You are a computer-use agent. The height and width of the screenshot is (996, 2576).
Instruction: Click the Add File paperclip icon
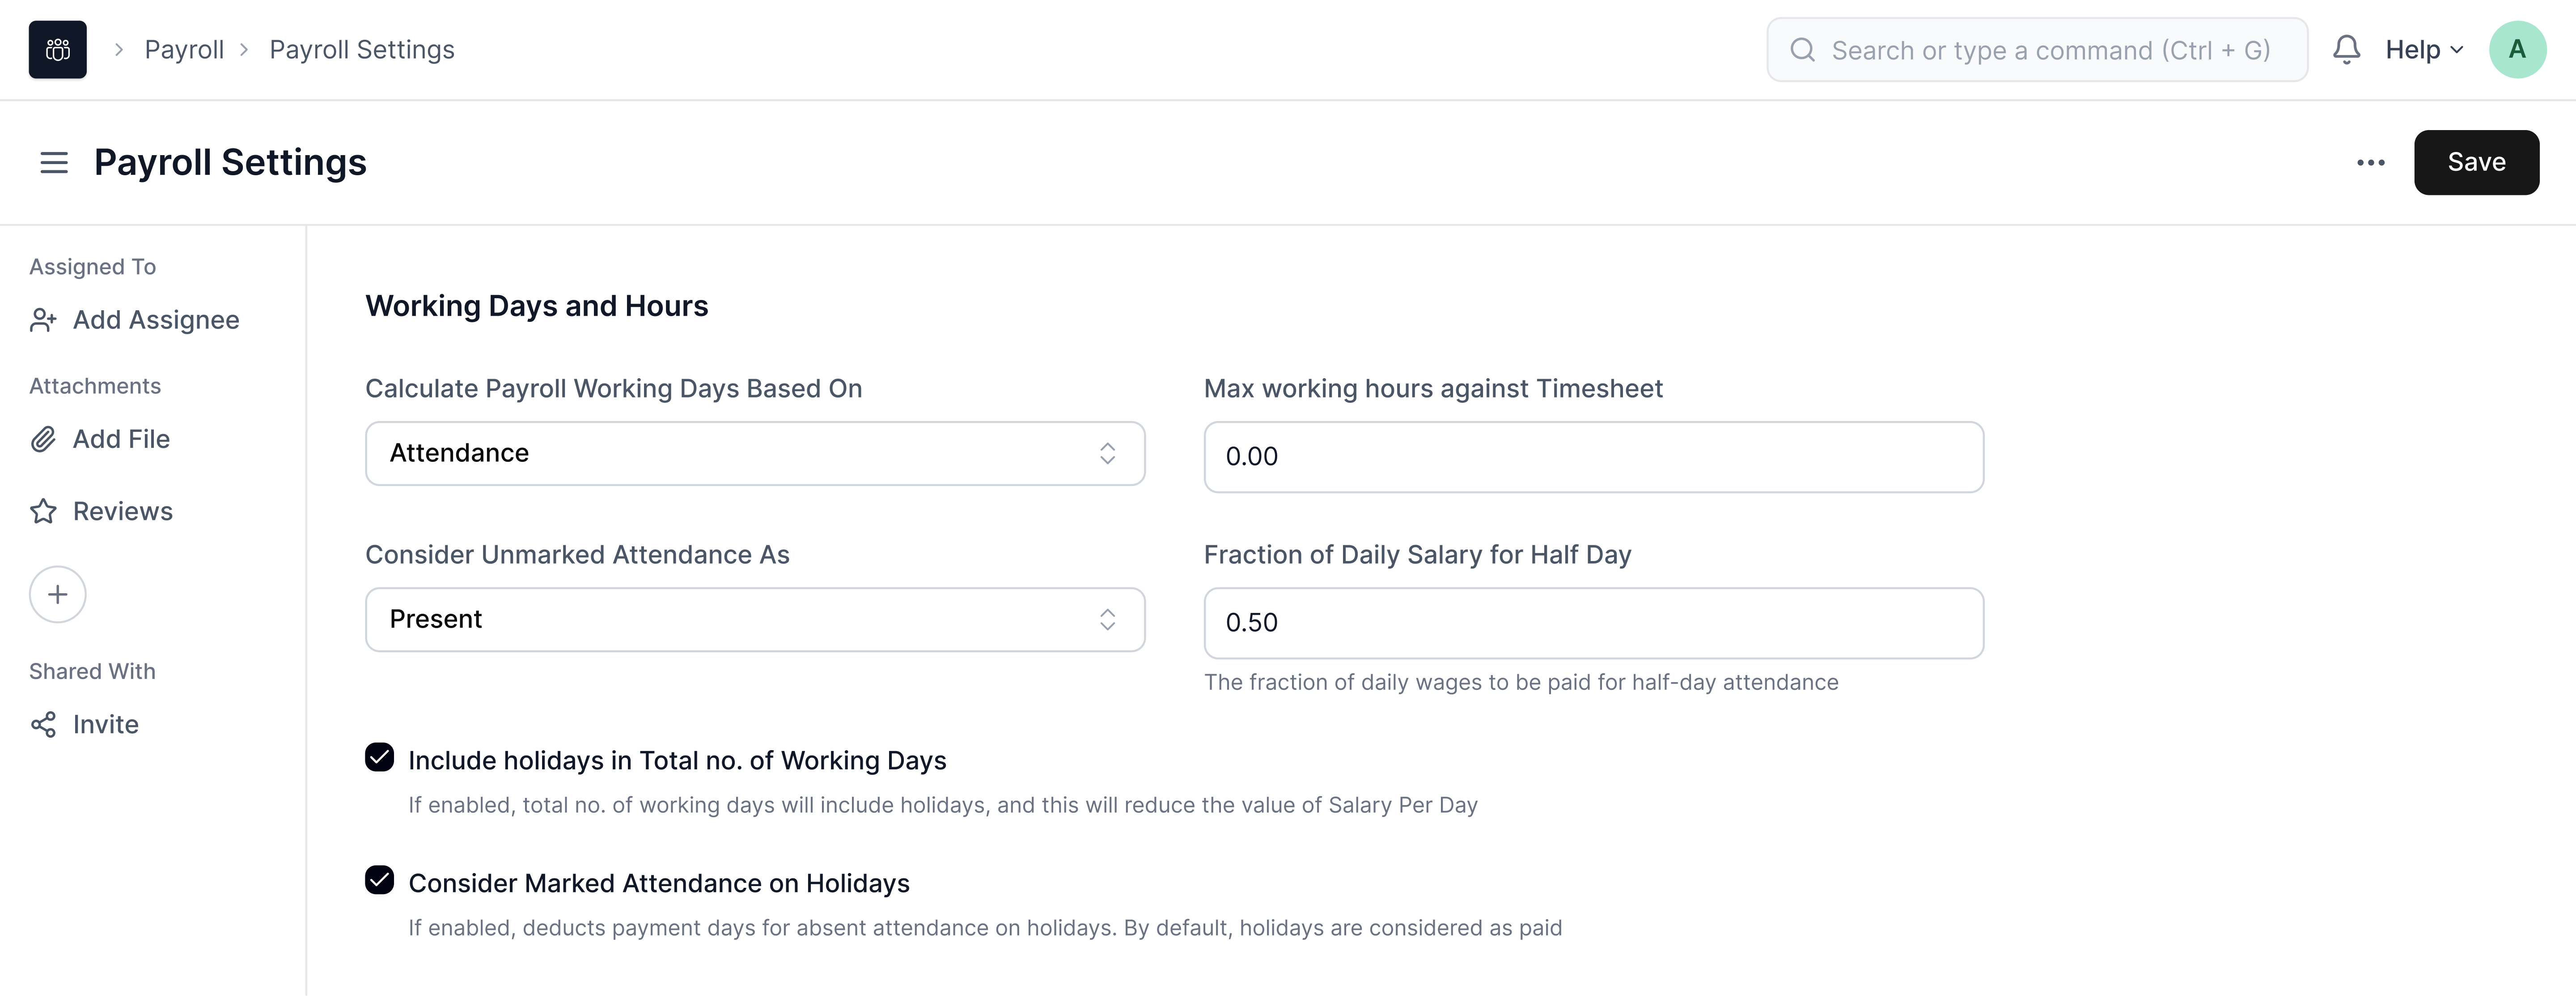(43, 439)
